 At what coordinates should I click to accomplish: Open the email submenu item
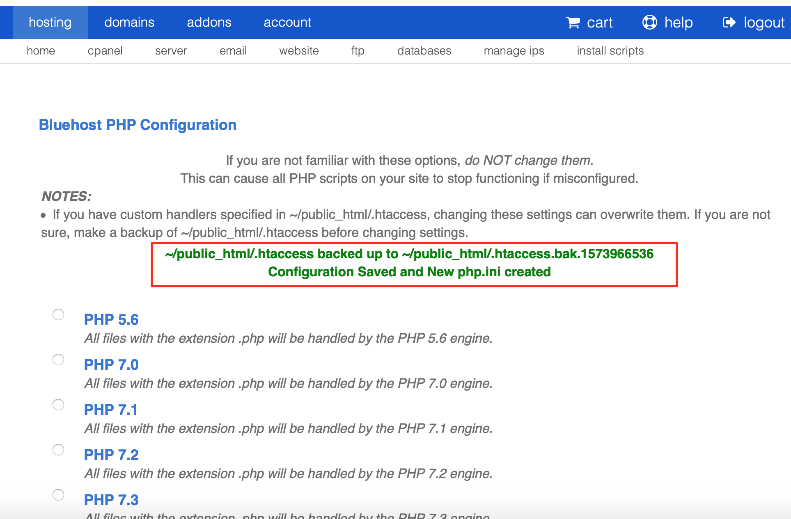233,50
